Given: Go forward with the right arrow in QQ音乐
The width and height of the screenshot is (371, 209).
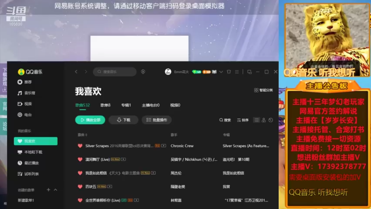Looking at the screenshot, I should (86, 72).
